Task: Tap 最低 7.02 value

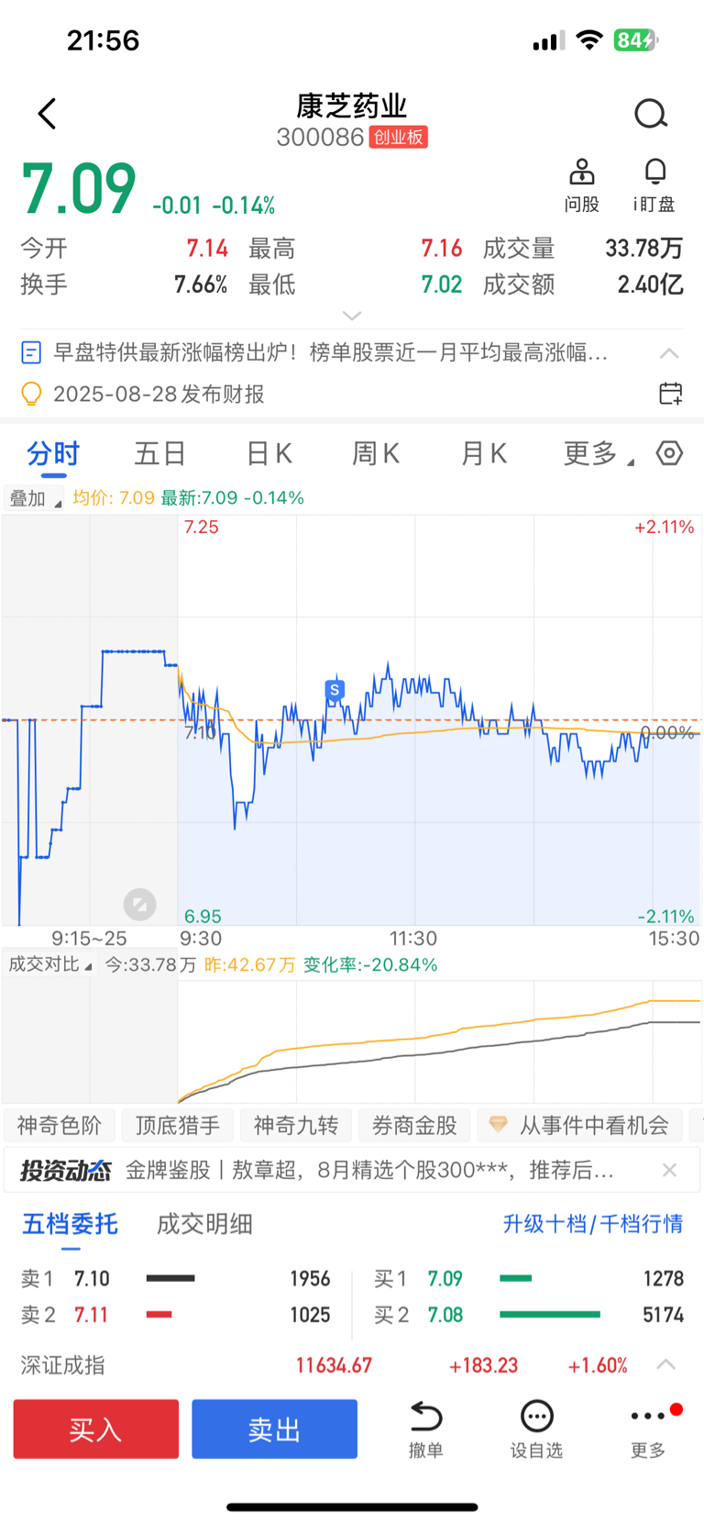Action: 442,284
